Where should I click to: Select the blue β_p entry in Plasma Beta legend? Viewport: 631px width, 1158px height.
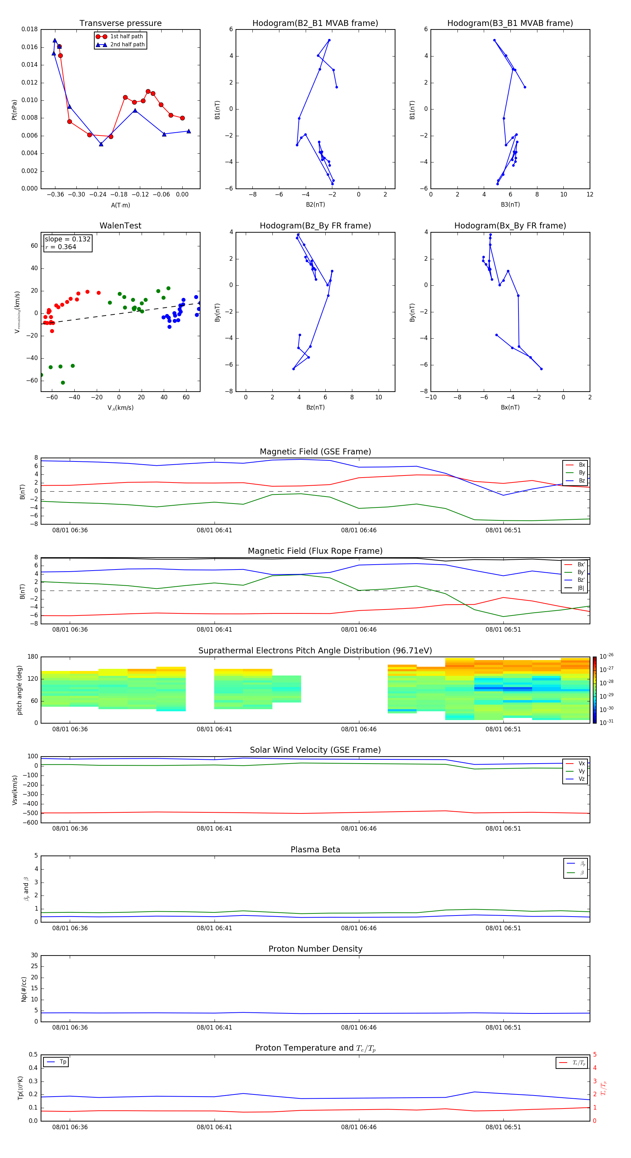576,864
